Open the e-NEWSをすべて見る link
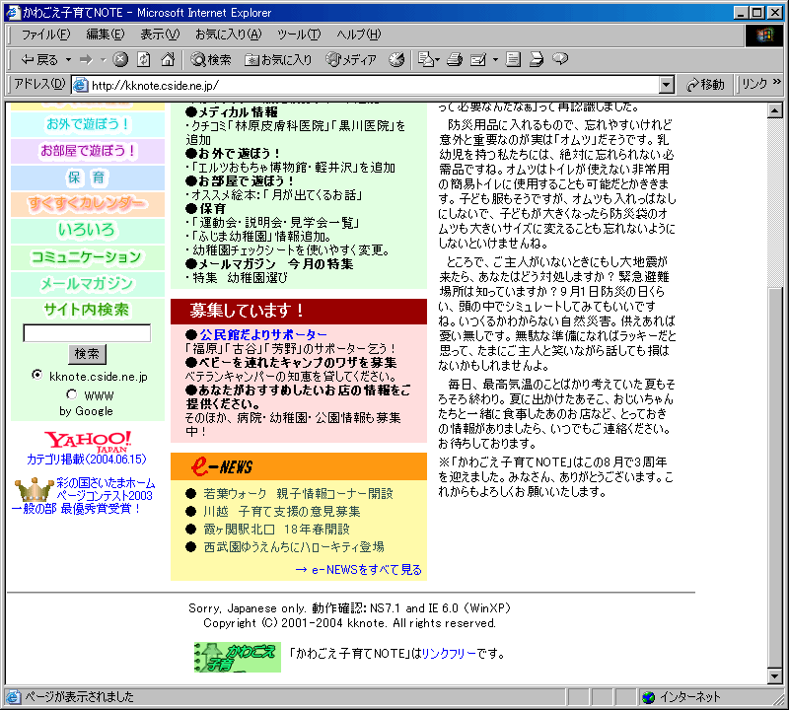 click(358, 570)
